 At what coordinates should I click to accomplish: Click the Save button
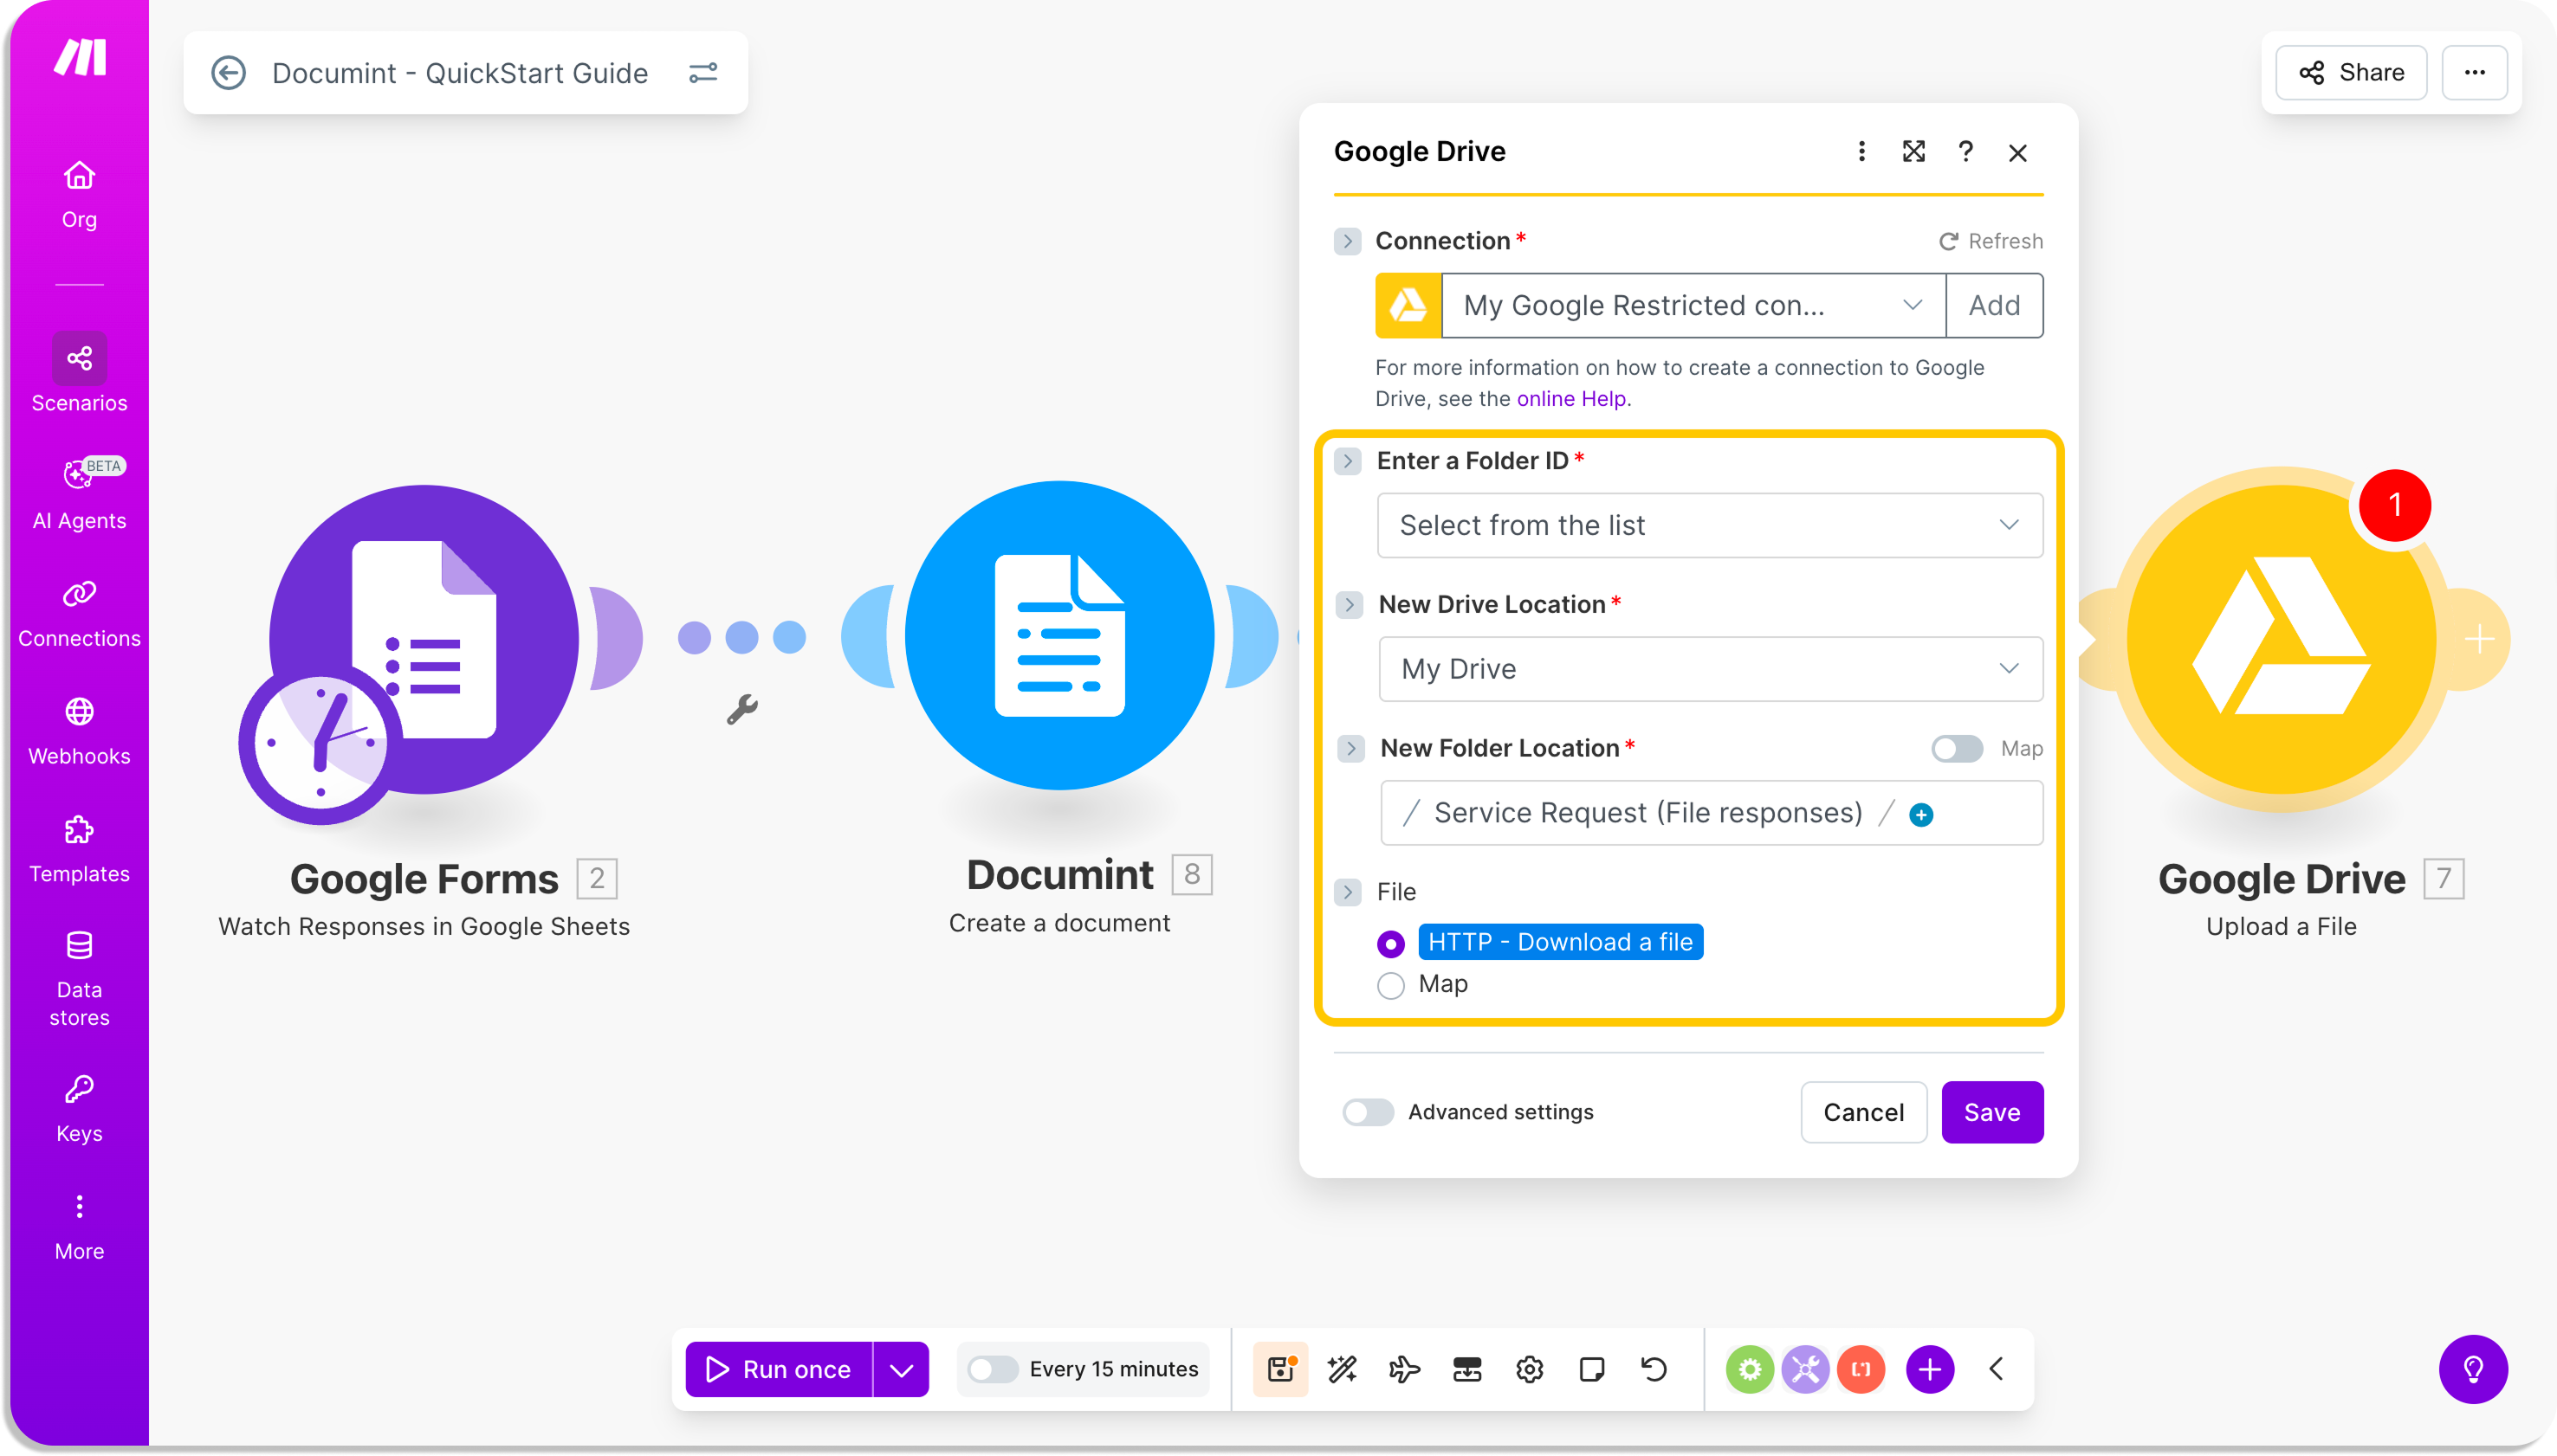[1991, 1112]
